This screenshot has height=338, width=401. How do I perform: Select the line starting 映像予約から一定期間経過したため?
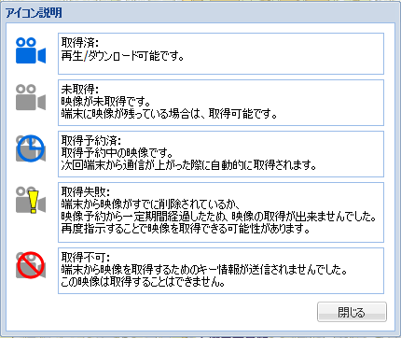pyautogui.click(x=219, y=217)
